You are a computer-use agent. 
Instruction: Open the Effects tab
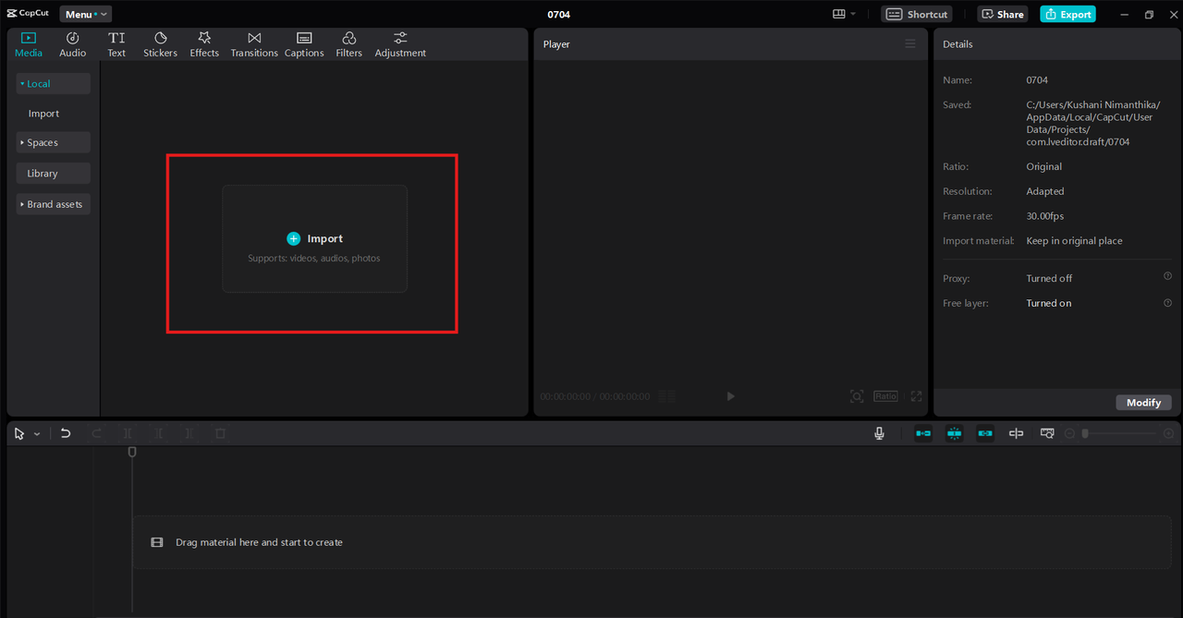[x=204, y=44]
